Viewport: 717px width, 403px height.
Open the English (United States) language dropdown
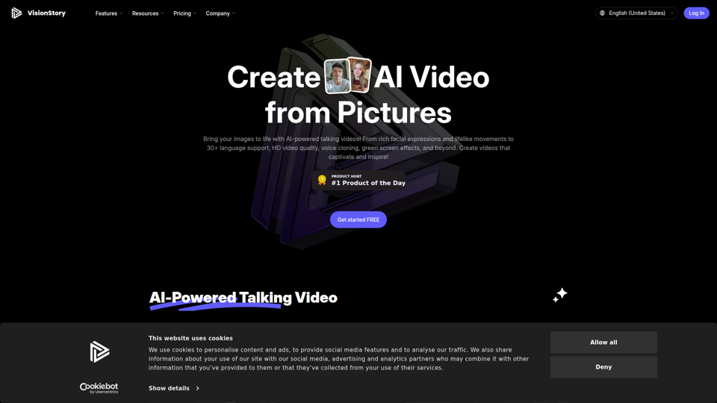pyautogui.click(x=636, y=13)
